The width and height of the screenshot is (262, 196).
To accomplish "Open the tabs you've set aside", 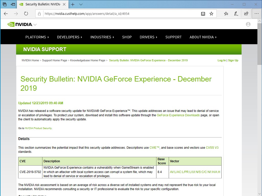I will pyautogui.click(x=5, y=4).
